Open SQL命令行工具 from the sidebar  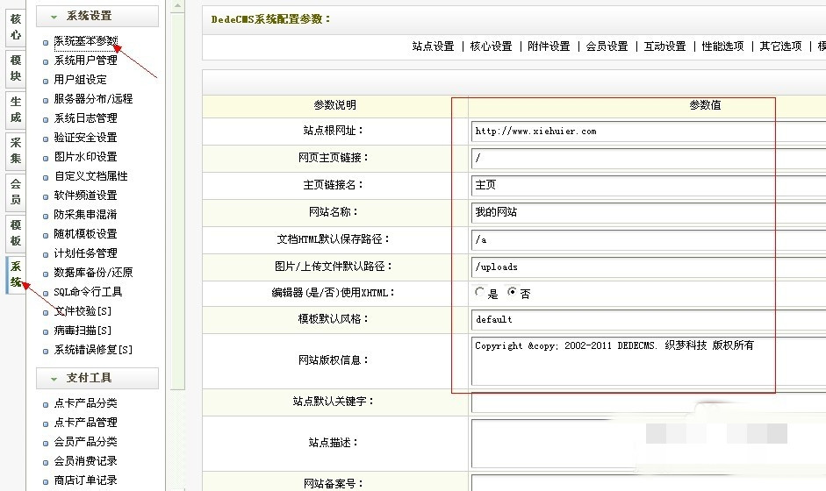pos(88,292)
